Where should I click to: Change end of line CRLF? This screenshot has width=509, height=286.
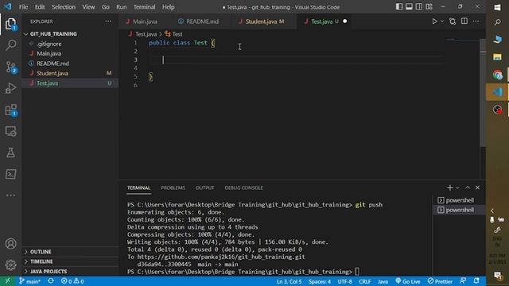point(365,281)
